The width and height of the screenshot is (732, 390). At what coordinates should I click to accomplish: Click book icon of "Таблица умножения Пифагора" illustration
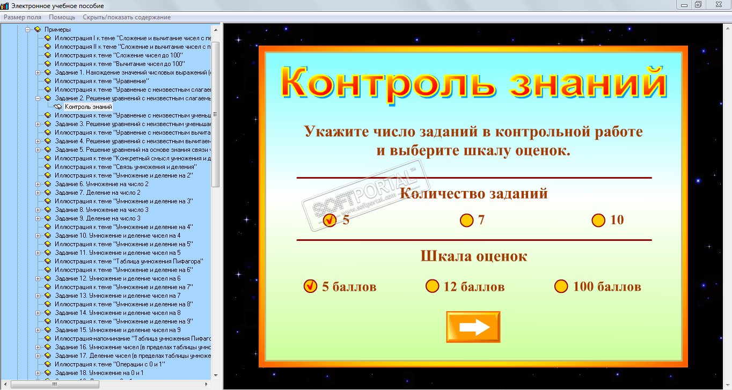pyautogui.click(x=48, y=261)
